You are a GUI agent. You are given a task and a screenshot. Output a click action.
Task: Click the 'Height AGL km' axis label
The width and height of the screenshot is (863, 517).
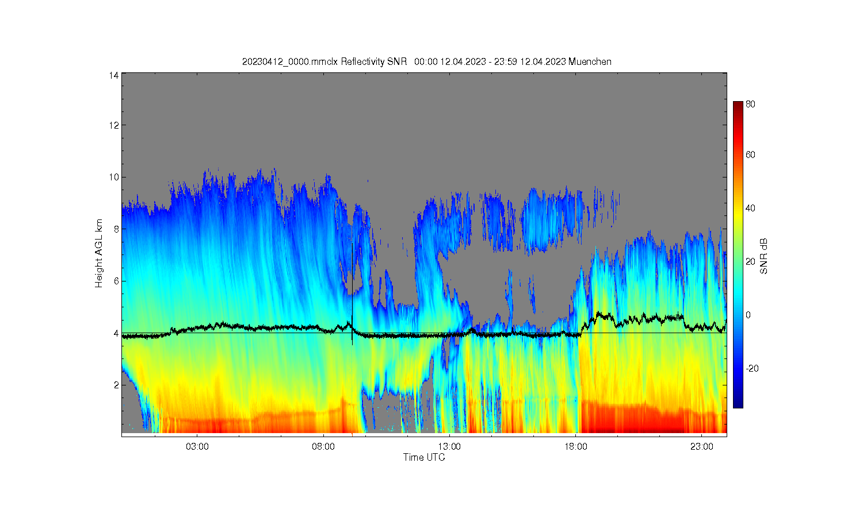[x=99, y=253]
